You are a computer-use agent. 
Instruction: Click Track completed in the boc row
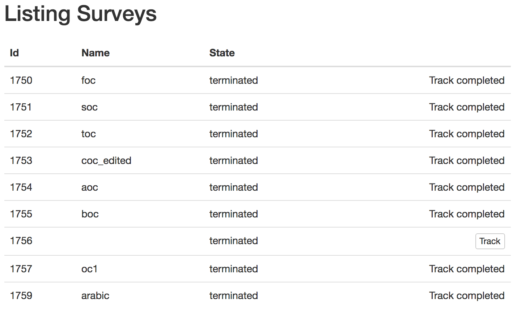[466, 214]
